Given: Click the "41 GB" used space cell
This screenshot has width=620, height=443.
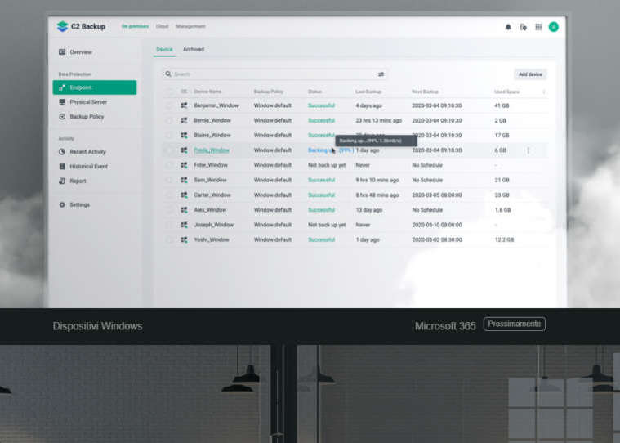Looking at the screenshot, I should click(x=502, y=105).
